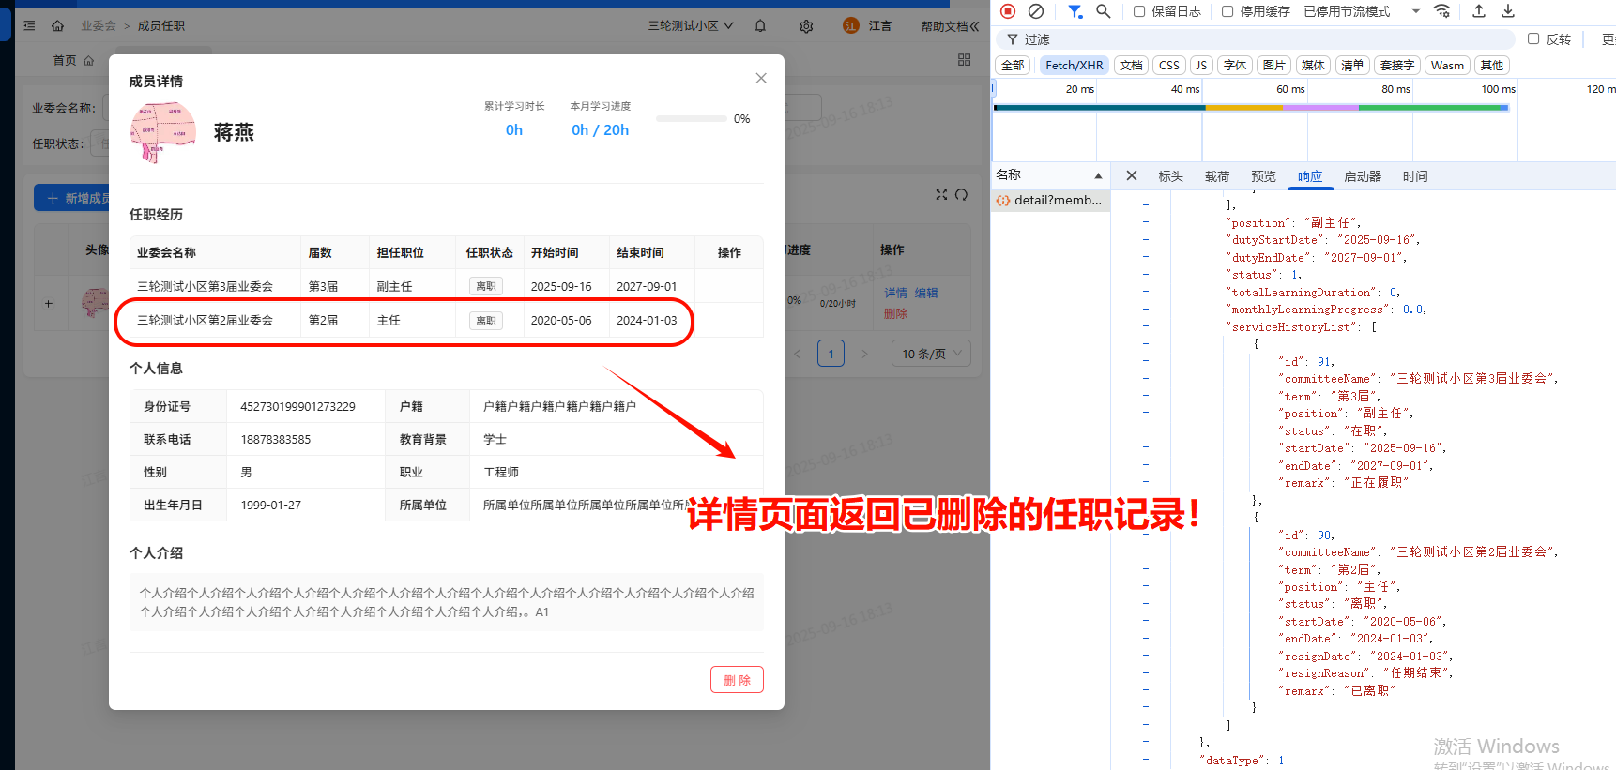1616x770 pixels.
Task: Click the DevTools 过滤 input field
Action: (1258, 39)
